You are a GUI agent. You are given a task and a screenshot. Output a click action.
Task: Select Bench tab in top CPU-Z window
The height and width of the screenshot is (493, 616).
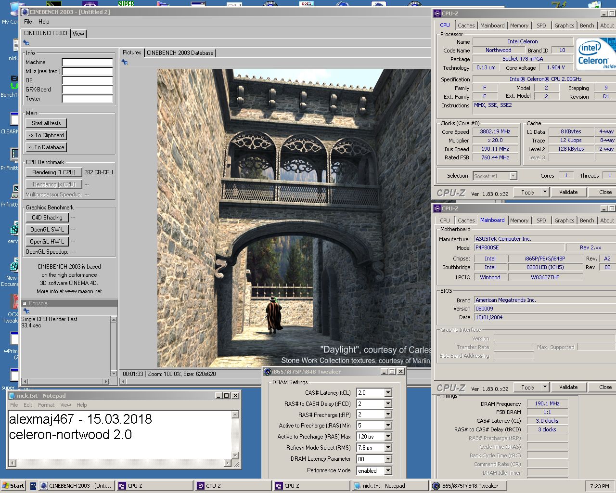[x=587, y=26]
